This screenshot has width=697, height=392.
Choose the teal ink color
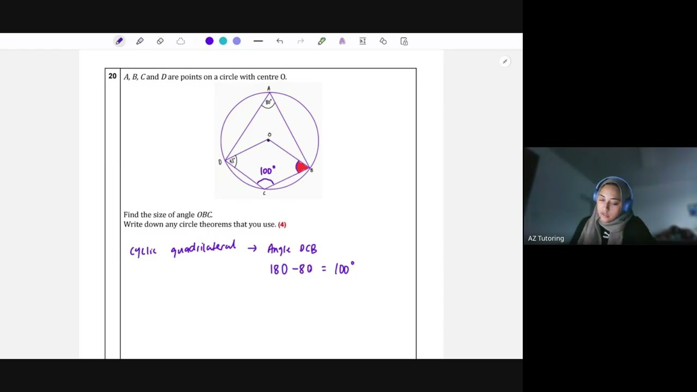223,41
